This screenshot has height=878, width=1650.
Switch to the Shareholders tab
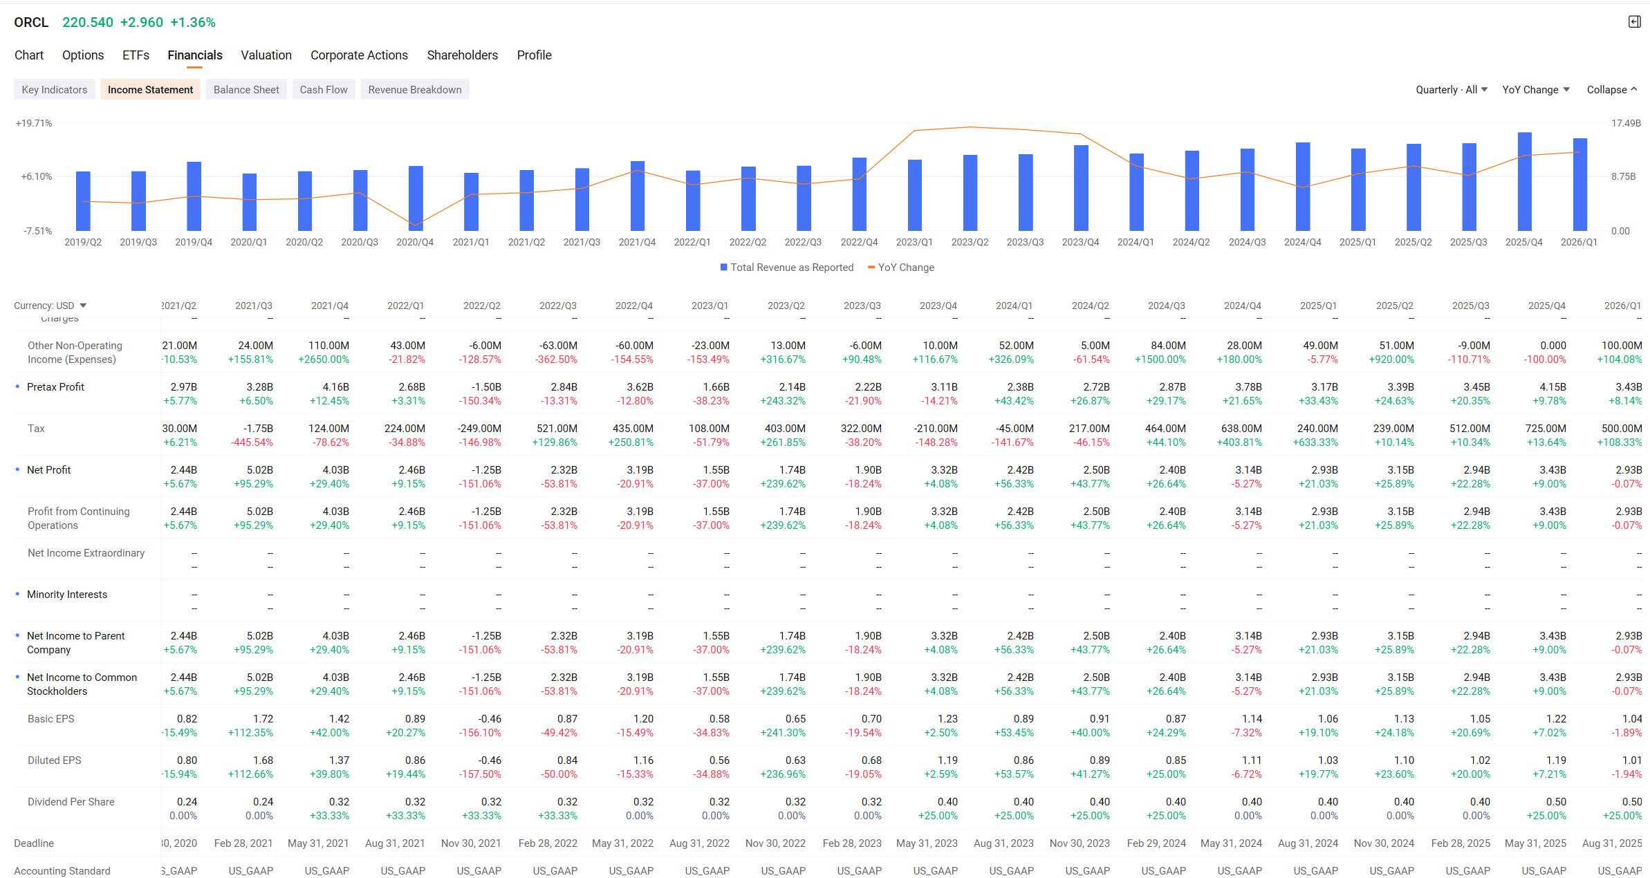(463, 55)
